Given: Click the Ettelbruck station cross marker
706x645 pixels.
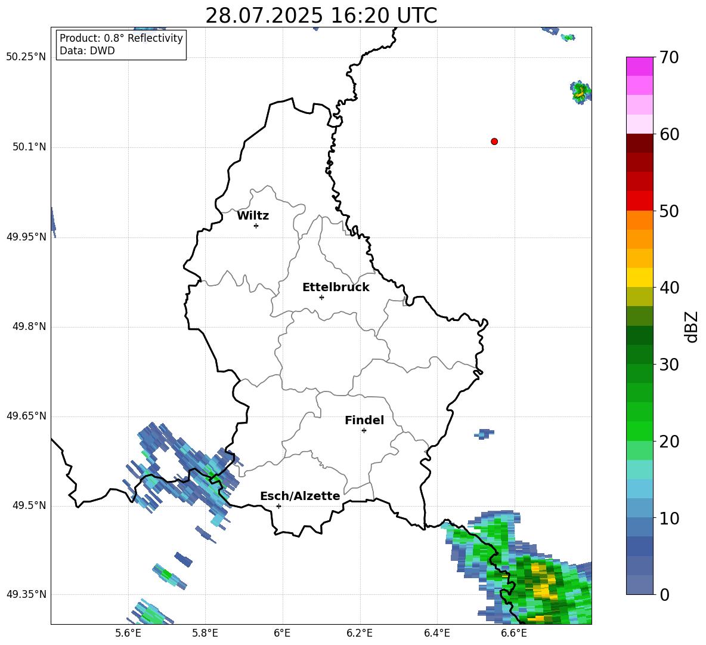Looking at the screenshot, I should pos(321,297).
